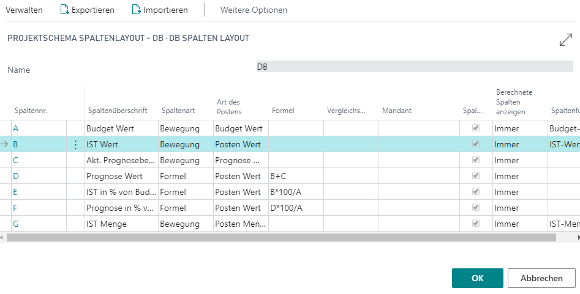Screen dimensions: 580x294
Task: Confirm with the OK button
Action: (x=478, y=278)
